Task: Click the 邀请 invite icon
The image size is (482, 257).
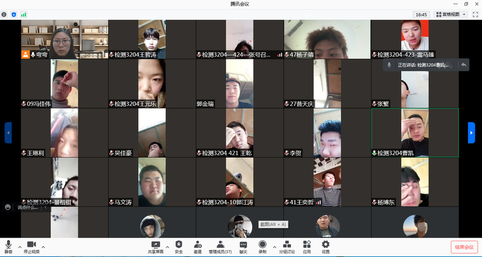Action: click(x=198, y=246)
